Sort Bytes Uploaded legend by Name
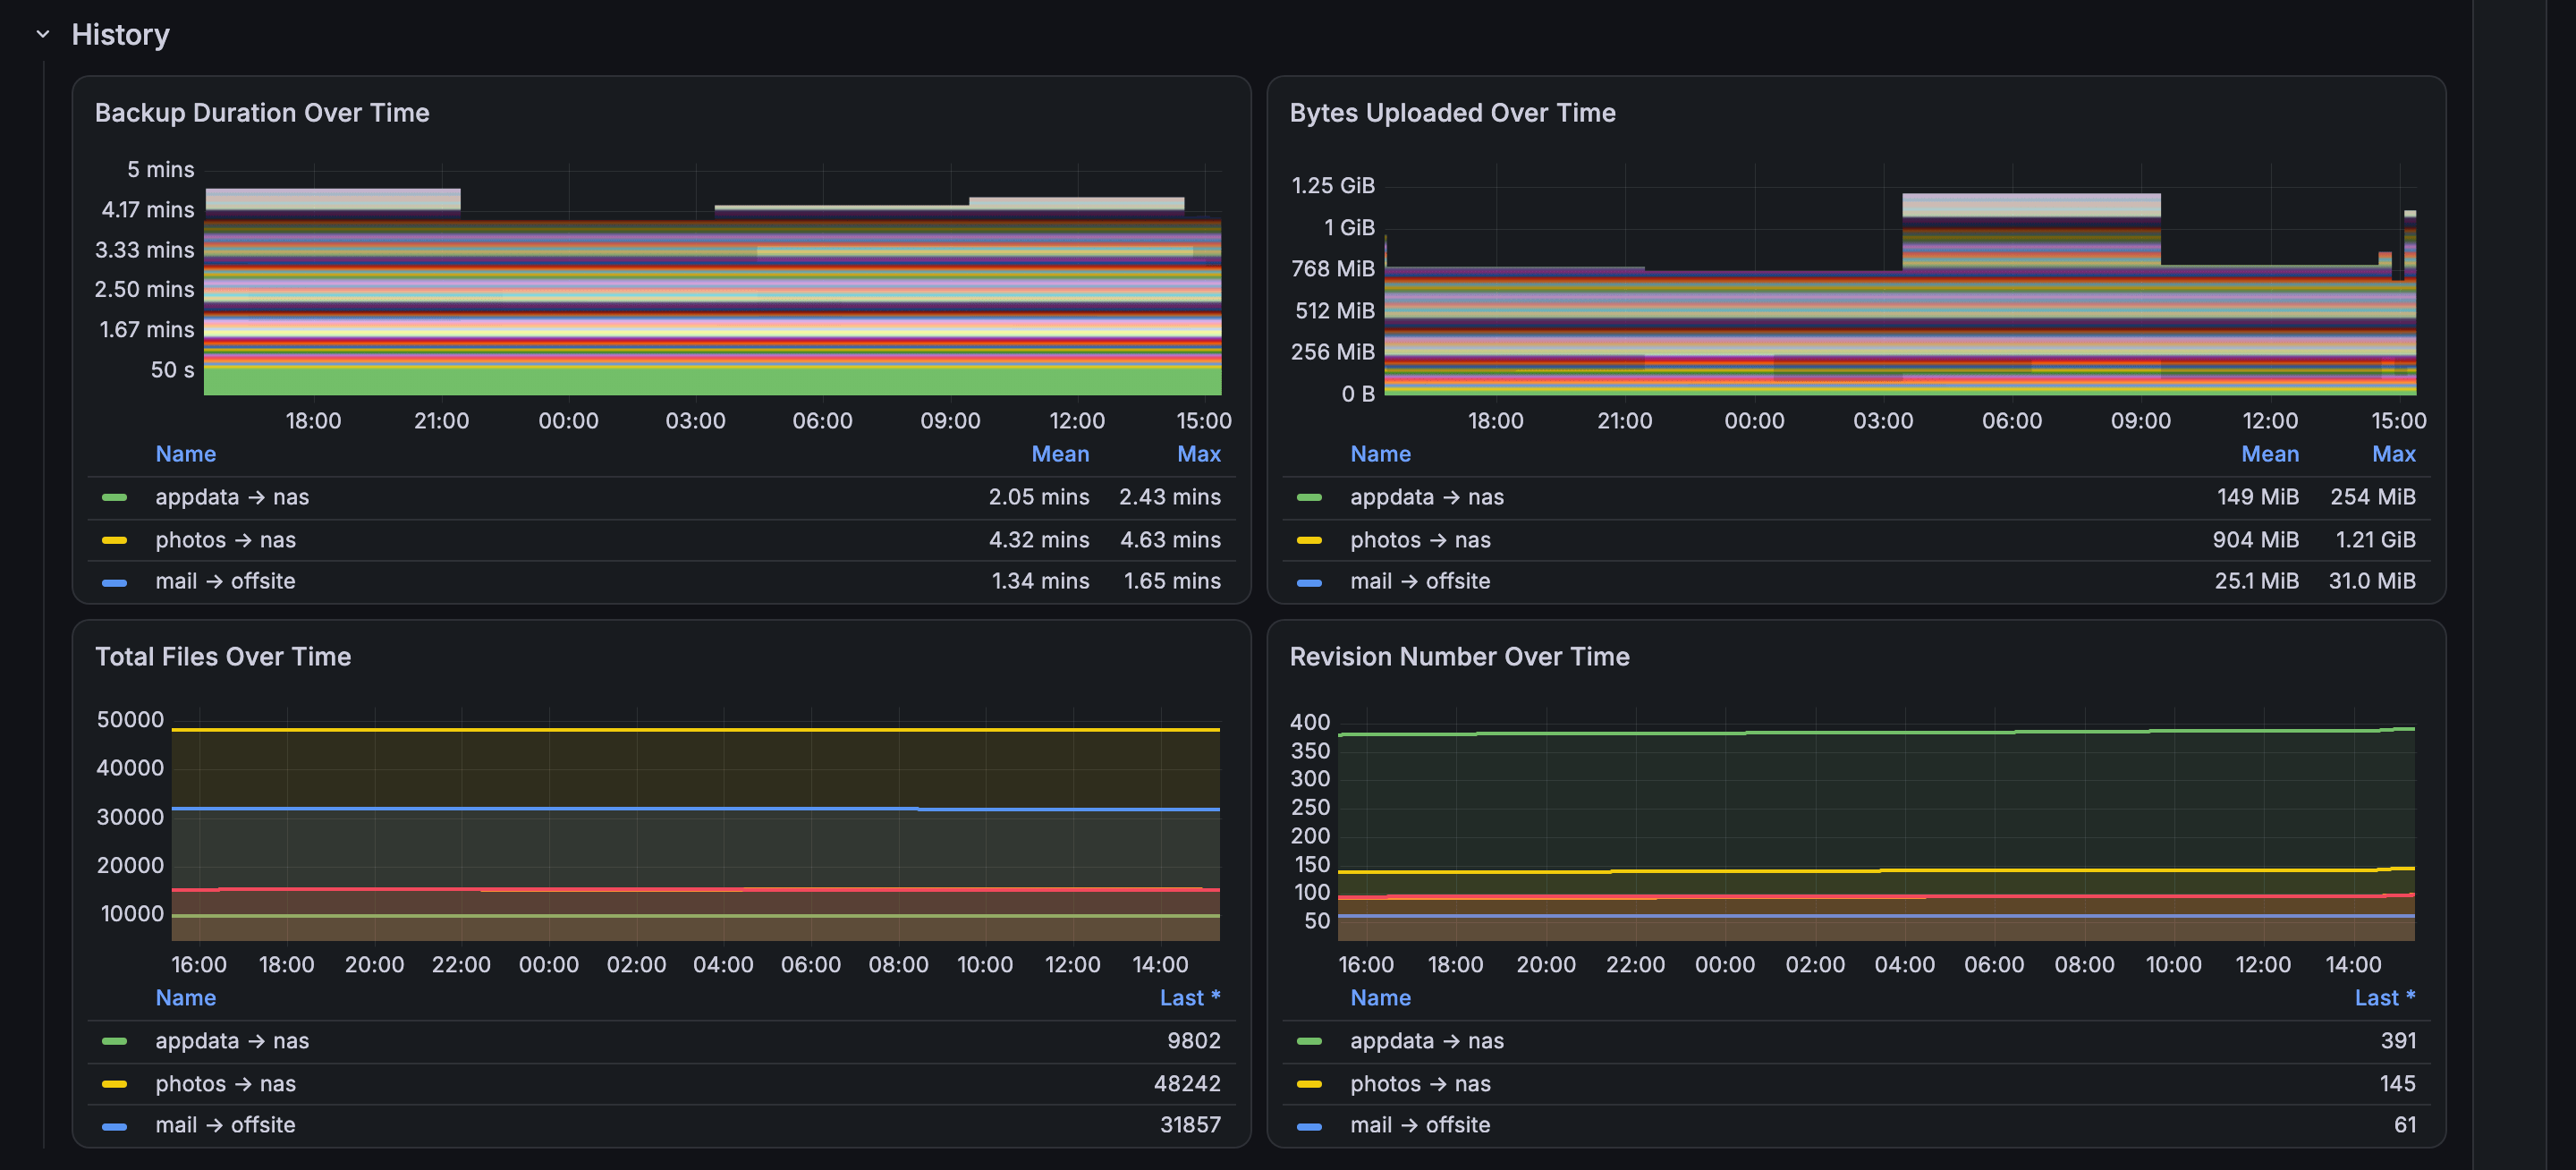2576x1170 pixels. (x=1380, y=454)
